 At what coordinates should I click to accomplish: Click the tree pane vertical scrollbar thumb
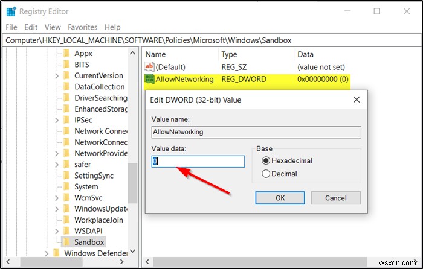(x=132, y=183)
